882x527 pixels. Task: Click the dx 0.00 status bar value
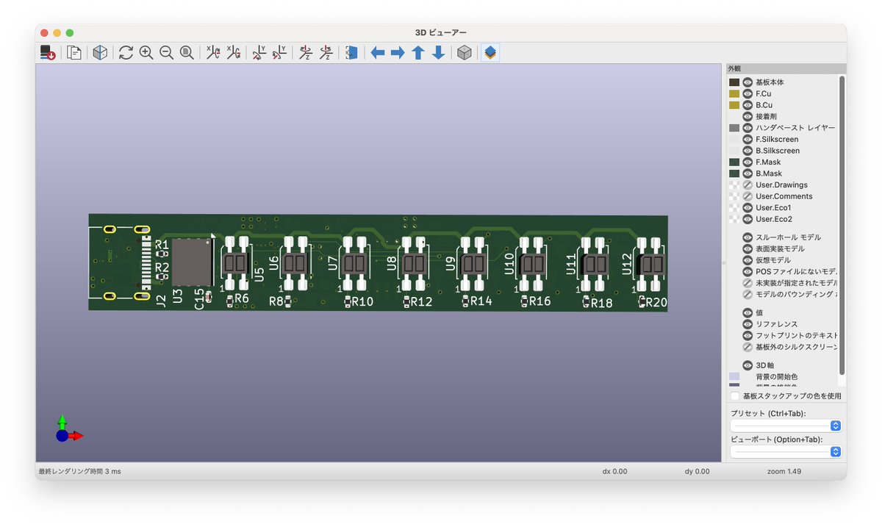click(614, 471)
